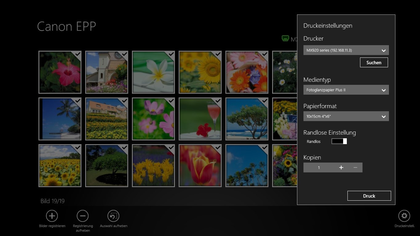Image resolution: width=420 pixels, height=236 pixels.
Task: Click the Druckeinstellungen panel heading
Action: (328, 26)
